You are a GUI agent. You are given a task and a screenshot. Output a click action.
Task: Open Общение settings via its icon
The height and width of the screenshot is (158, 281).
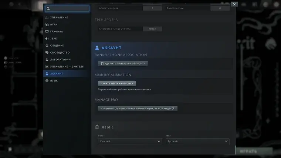coord(47,46)
